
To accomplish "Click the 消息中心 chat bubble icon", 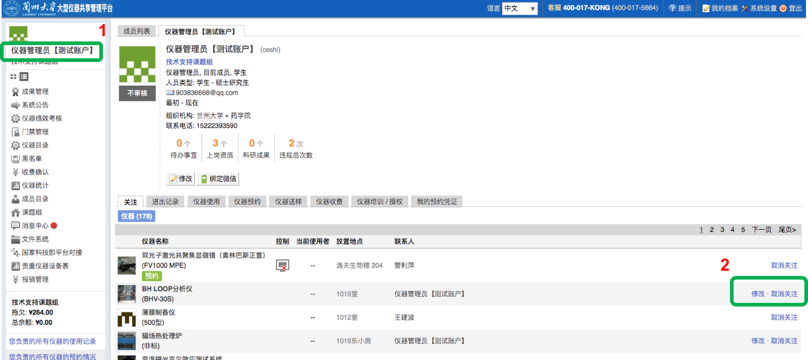I will pyautogui.click(x=15, y=226).
